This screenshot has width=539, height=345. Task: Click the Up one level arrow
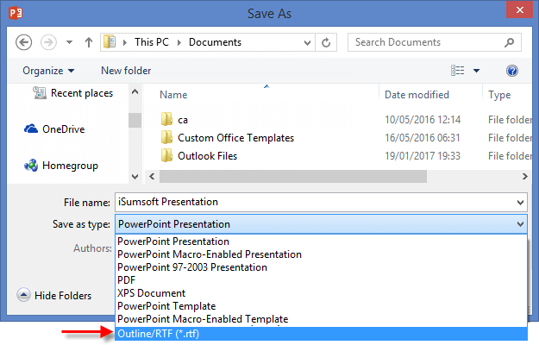point(89,42)
